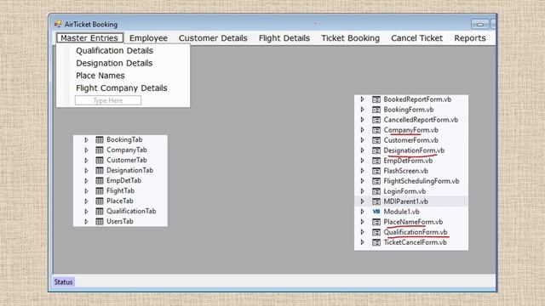Click the AirTicket Booking window title icon
Screen dimensions: 545x306
click(x=58, y=24)
